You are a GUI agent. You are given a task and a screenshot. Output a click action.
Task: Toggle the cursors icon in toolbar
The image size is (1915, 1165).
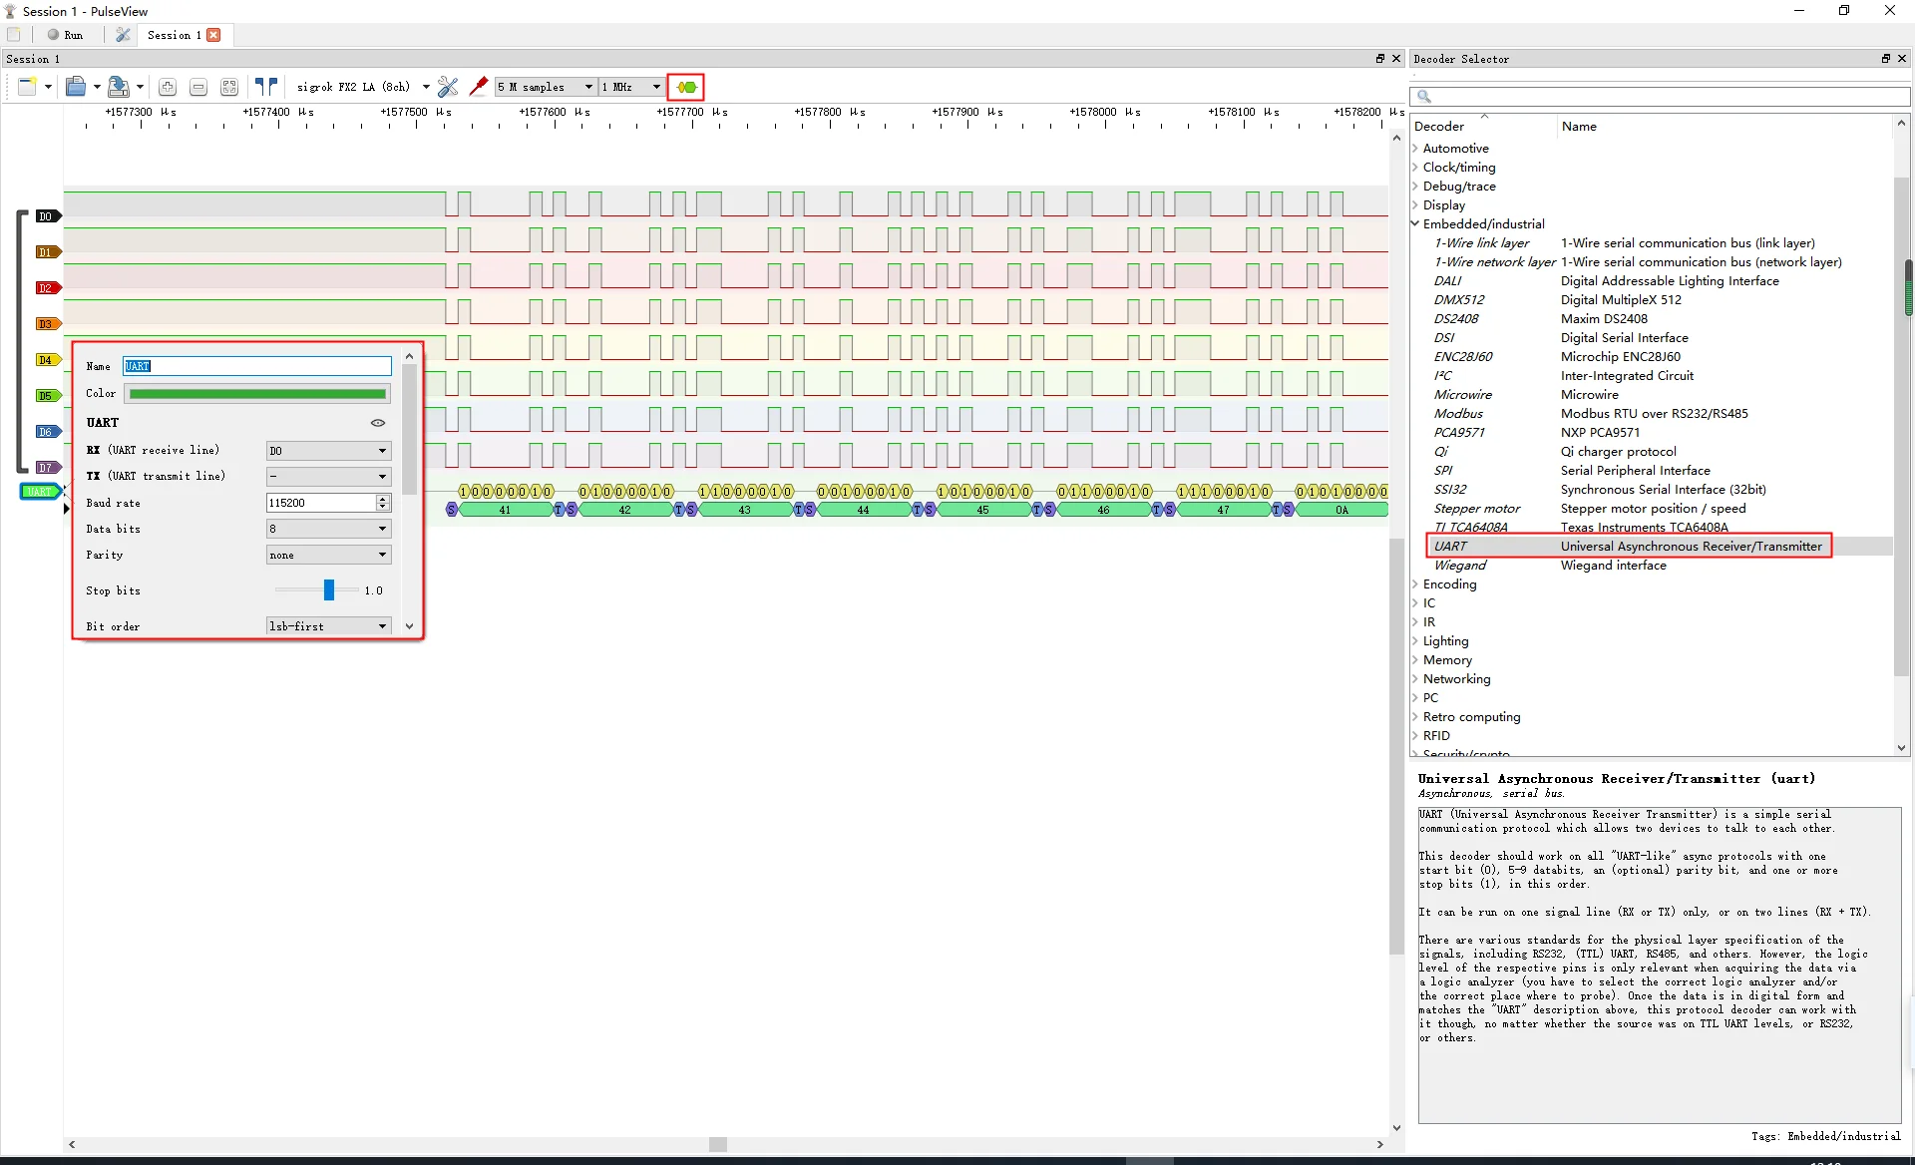click(265, 87)
